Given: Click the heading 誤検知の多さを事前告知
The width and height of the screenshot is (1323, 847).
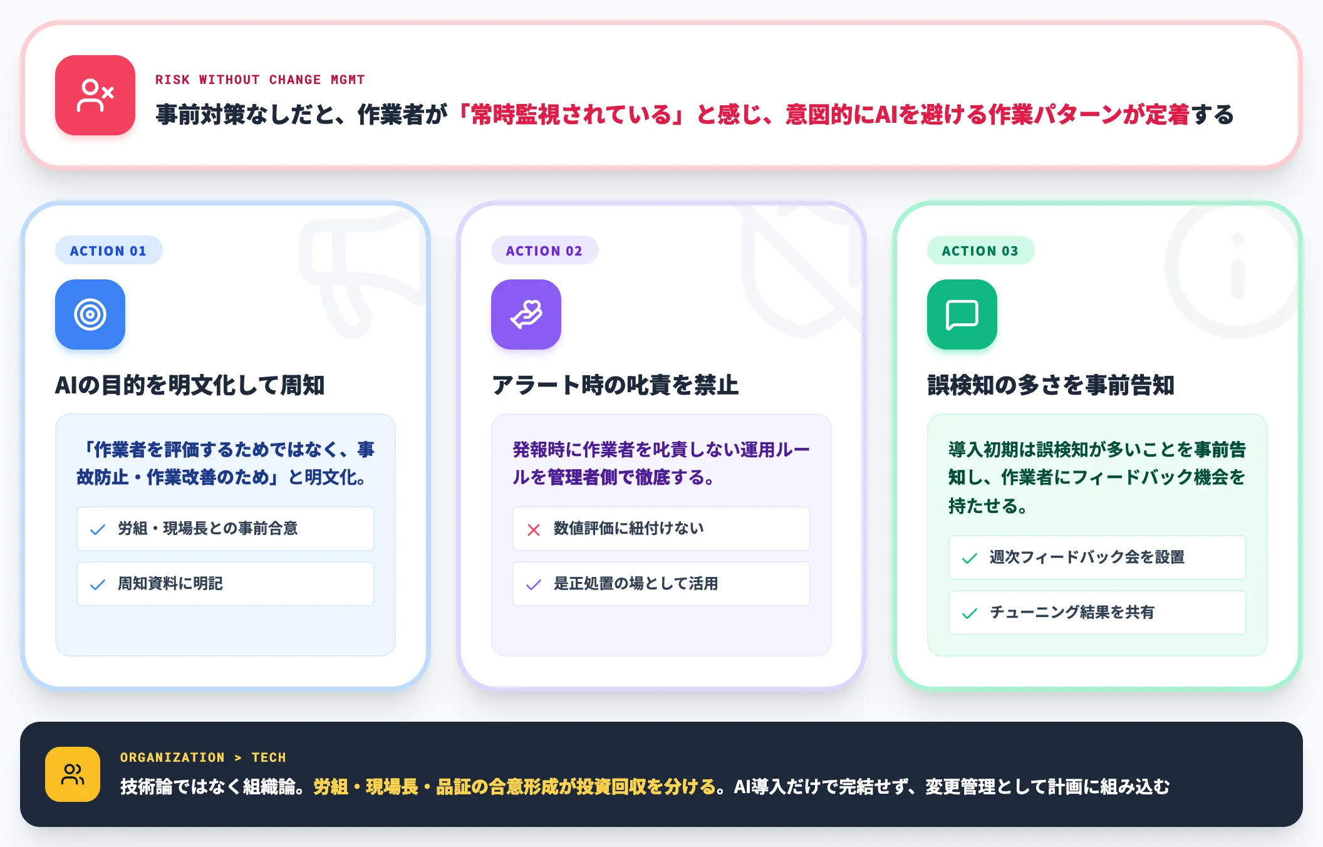Looking at the screenshot, I should 1051,385.
